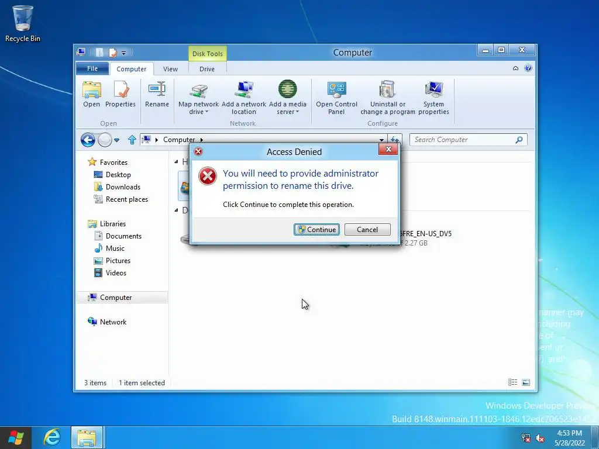This screenshot has height=449, width=599.
Task: Click Map network drive icon
Action: pos(198,98)
